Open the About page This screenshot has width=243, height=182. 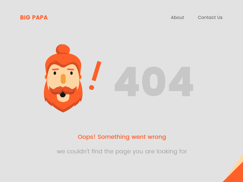pos(177,18)
